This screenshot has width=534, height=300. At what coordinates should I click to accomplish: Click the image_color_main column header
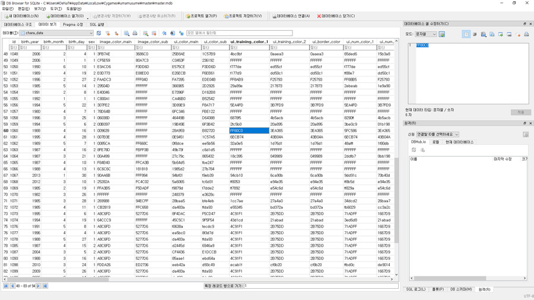tap(116, 42)
